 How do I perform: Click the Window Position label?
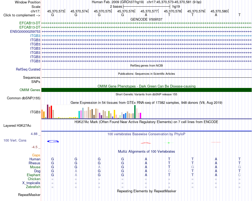pyautogui.click(x=28, y=2)
